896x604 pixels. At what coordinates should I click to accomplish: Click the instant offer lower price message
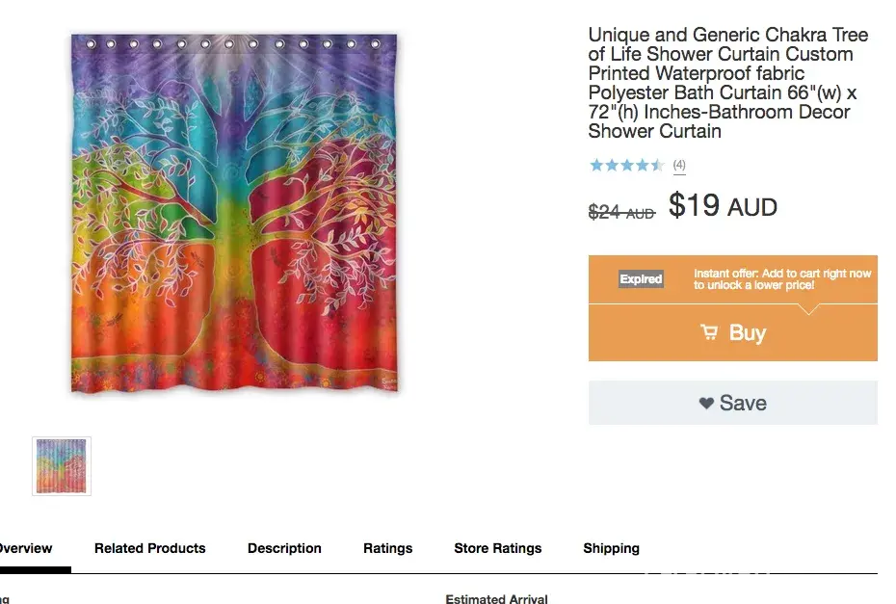click(781, 279)
